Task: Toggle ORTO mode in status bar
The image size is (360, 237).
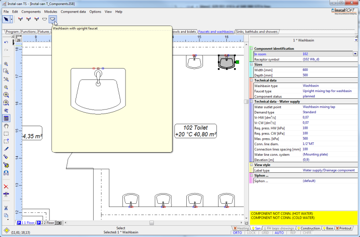Action: (x=237, y=233)
